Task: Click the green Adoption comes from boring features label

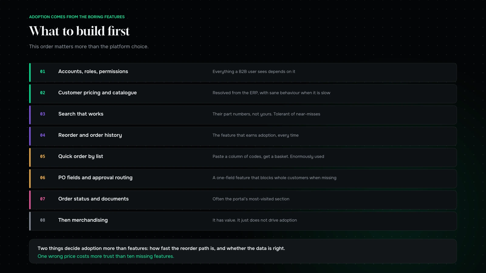Action: click(x=77, y=17)
